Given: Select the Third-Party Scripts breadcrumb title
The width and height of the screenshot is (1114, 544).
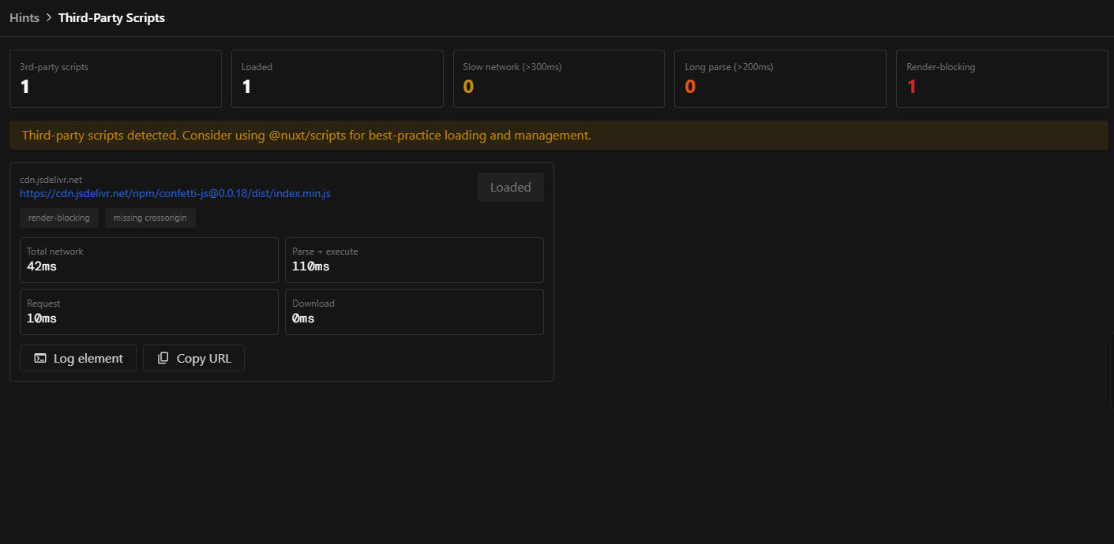Looking at the screenshot, I should point(111,17).
